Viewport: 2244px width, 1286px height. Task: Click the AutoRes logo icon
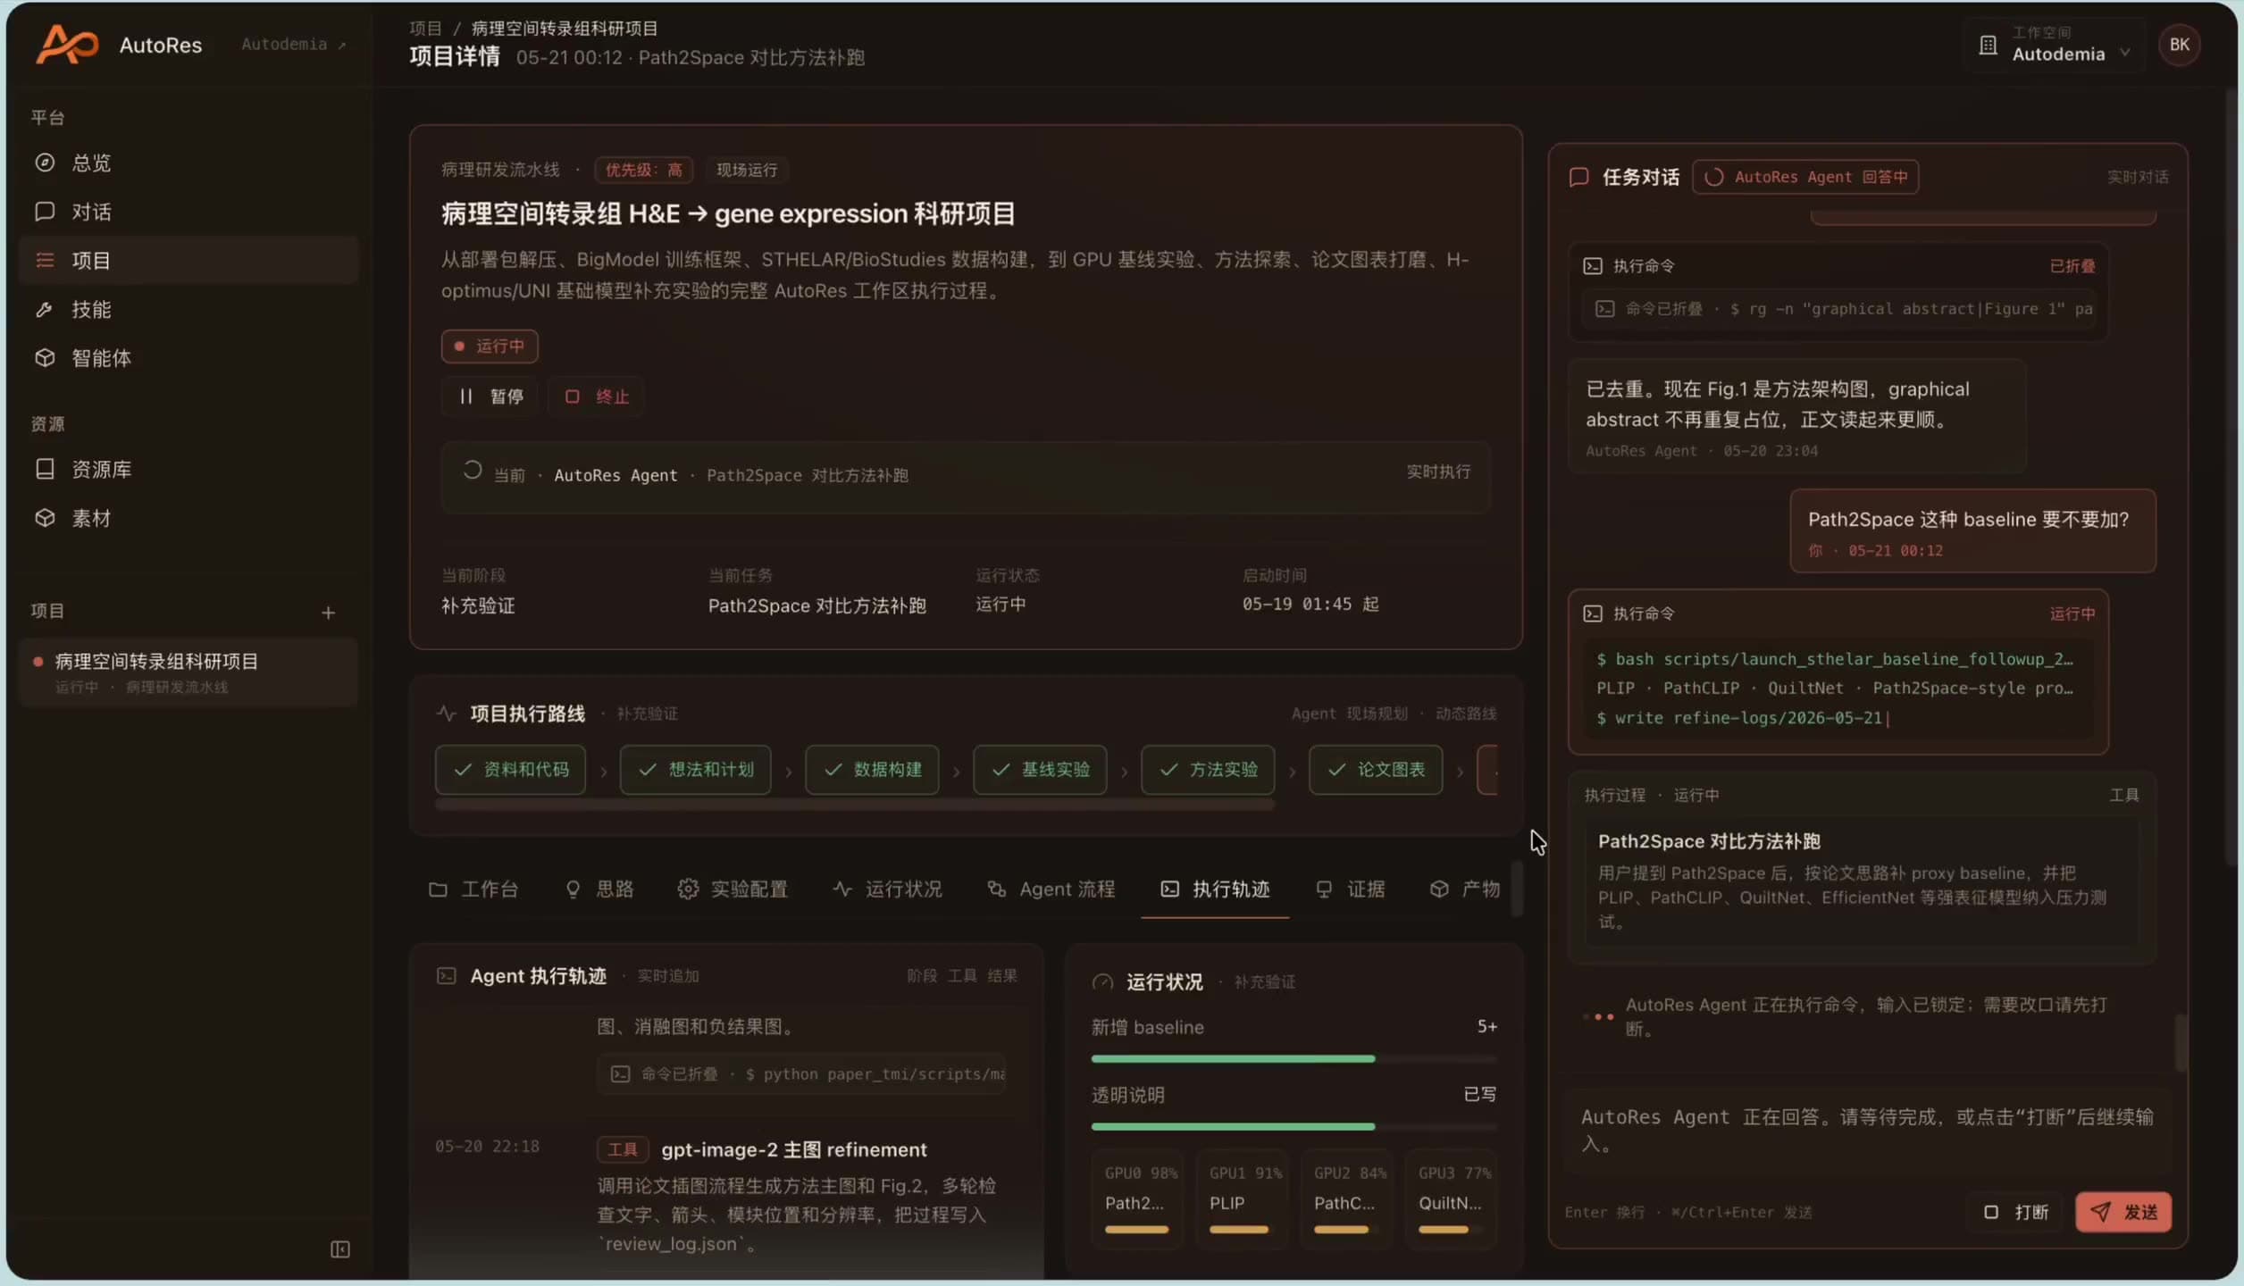click(x=66, y=44)
